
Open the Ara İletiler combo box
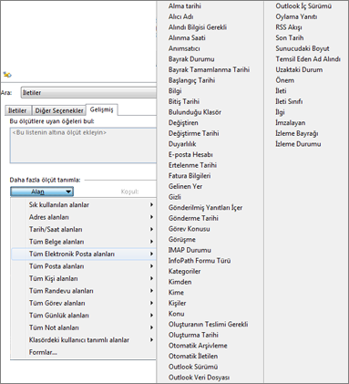(x=88, y=93)
